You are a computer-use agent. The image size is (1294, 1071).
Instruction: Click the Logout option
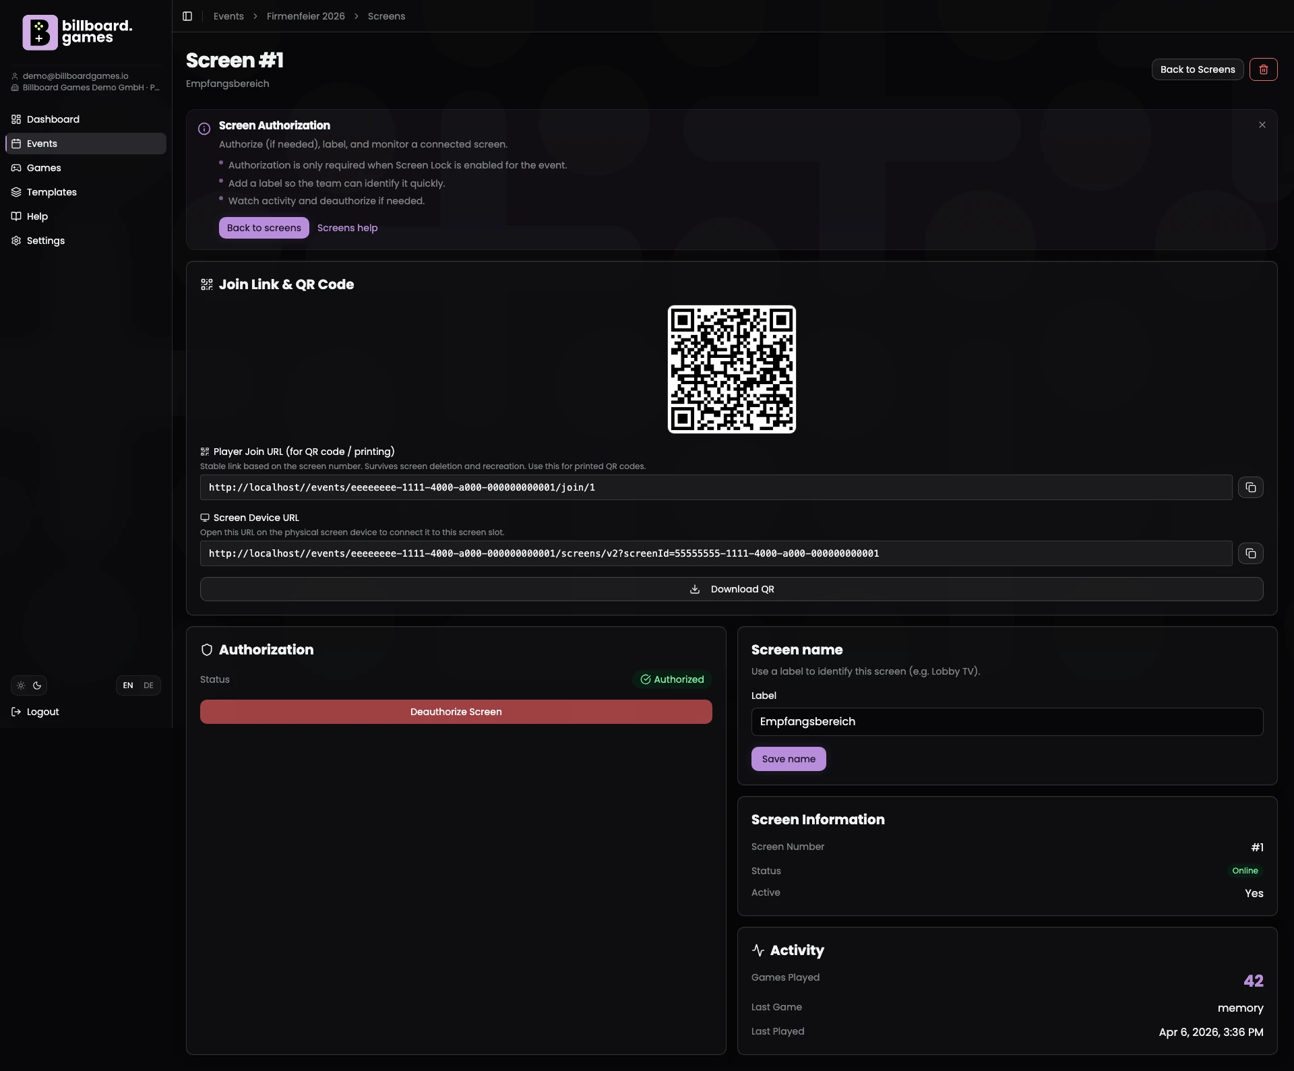[42, 711]
